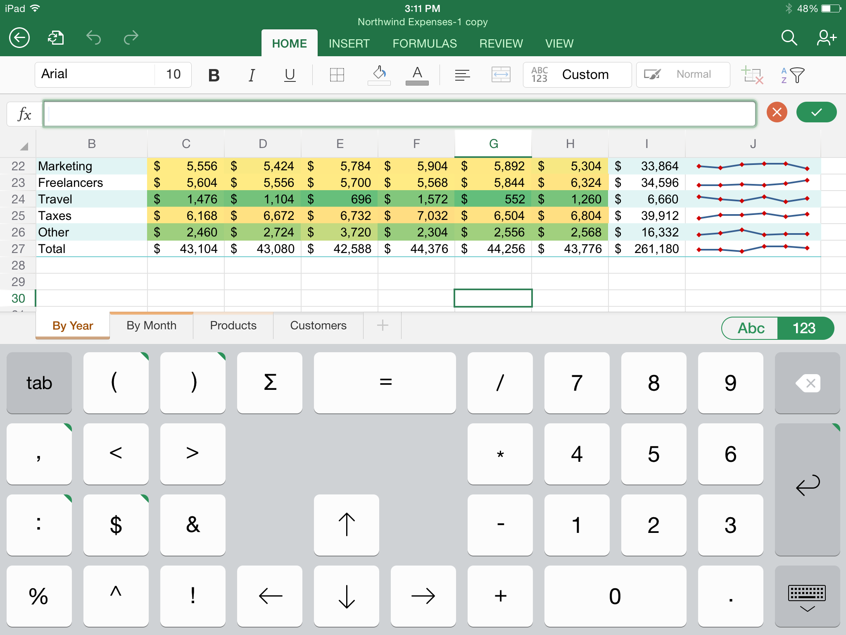Image resolution: width=846 pixels, height=635 pixels.
Task: Click the font color icon
Action: [416, 73]
